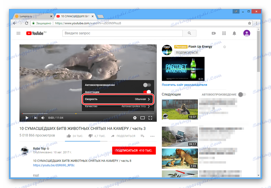Switch to the Lumpics.ru tab
Image resolution: width=271 pixels, height=188 pixels.
click(x=33, y=16)
